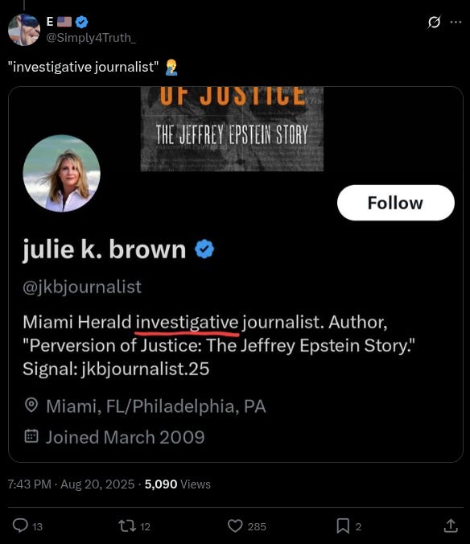Click the julie k. brown display name
The width and height of the screenshot is (470, 544).
tap(105, 249)
